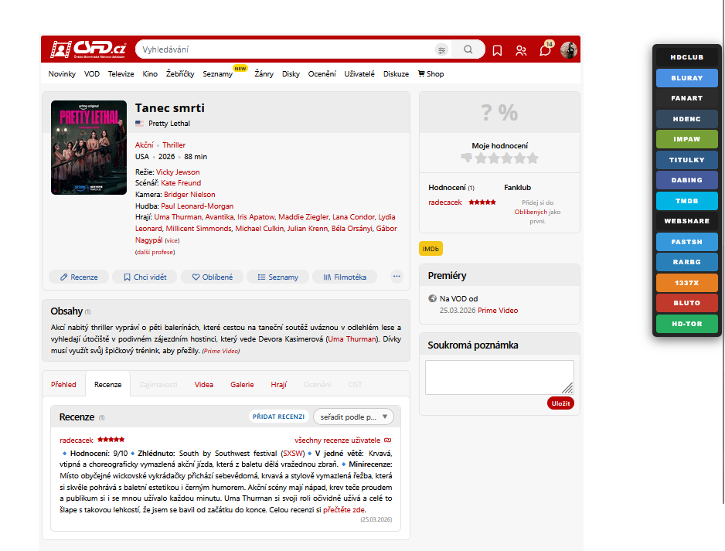Click the Seznamy list button under cast

pyautogui.click(x=278, y=277)
